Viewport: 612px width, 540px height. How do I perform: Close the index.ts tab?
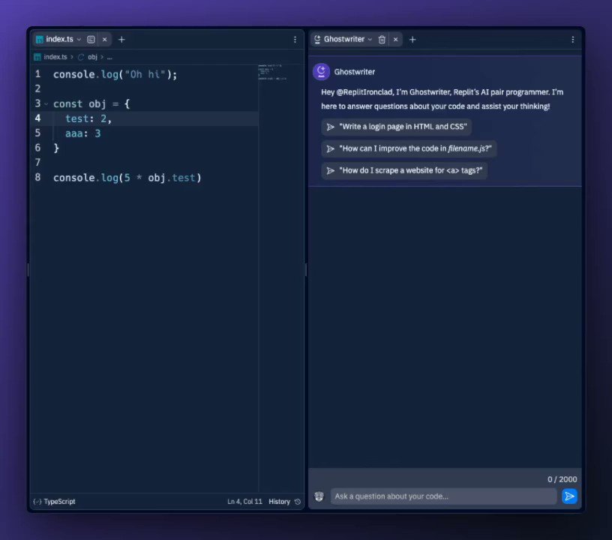(x=104, y=40)
